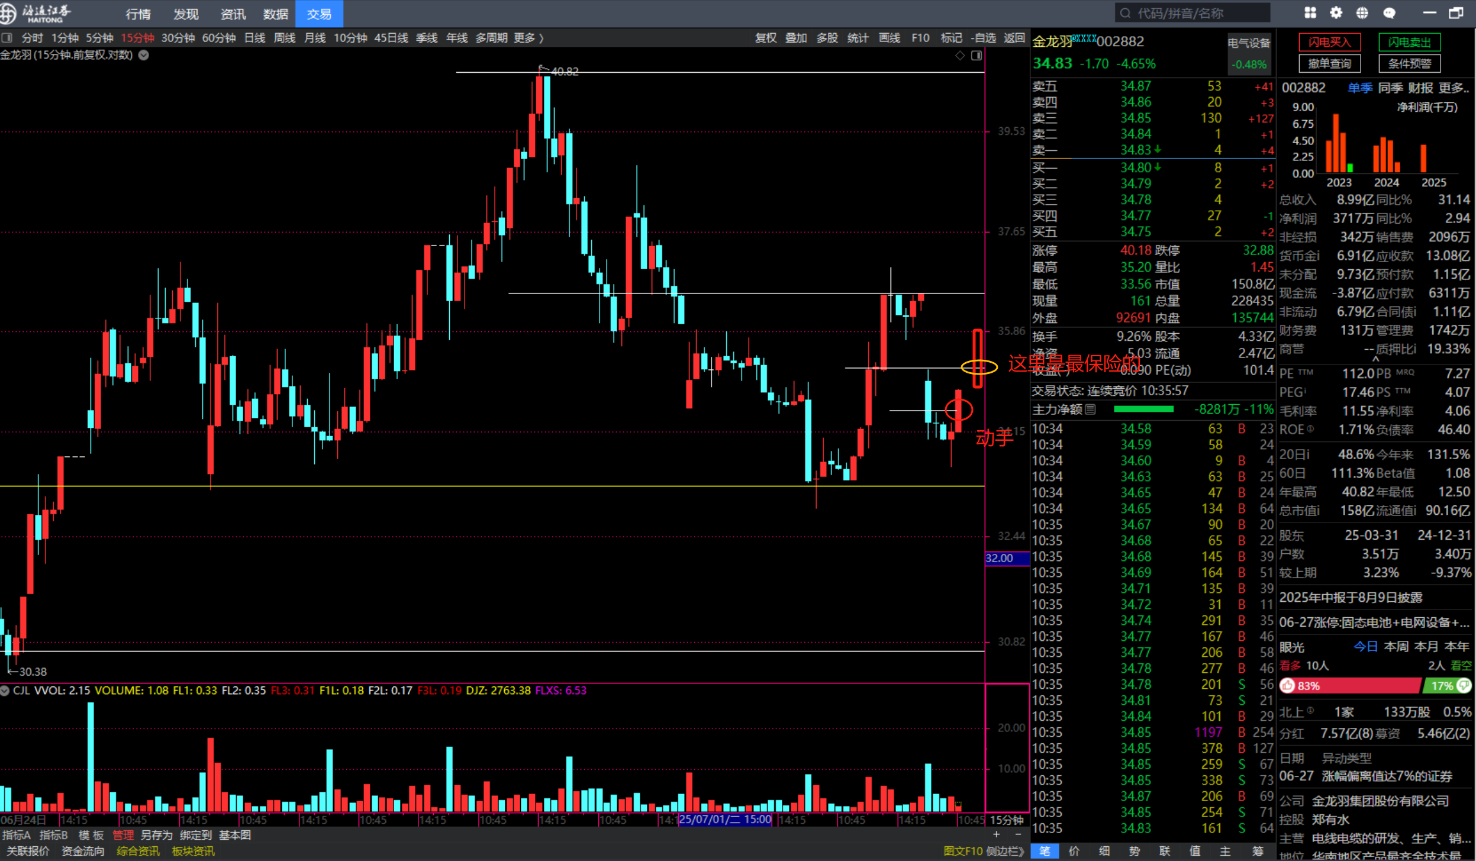This screenshot has height=861, width=1476.
Task: Toggle 侧边栏 sidebar visibility
Action: point(1006,851)
